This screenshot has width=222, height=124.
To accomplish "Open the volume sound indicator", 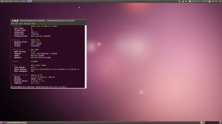I will click(x=186, y=1).
